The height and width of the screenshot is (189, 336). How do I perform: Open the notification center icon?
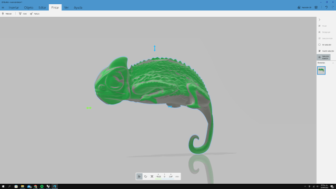point(332,187)
